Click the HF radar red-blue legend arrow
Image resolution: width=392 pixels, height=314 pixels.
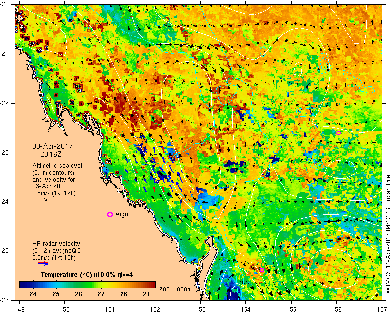[43, 263]
